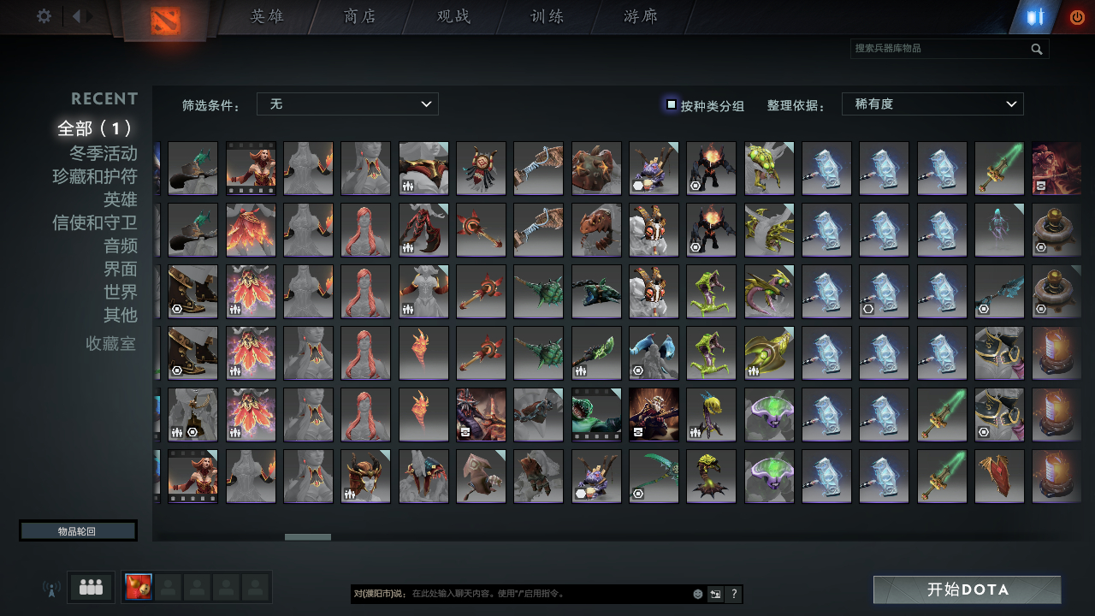Click the armory search magnifier icon
This screenshot has height=616, width=1095.
pos(1037,49)
